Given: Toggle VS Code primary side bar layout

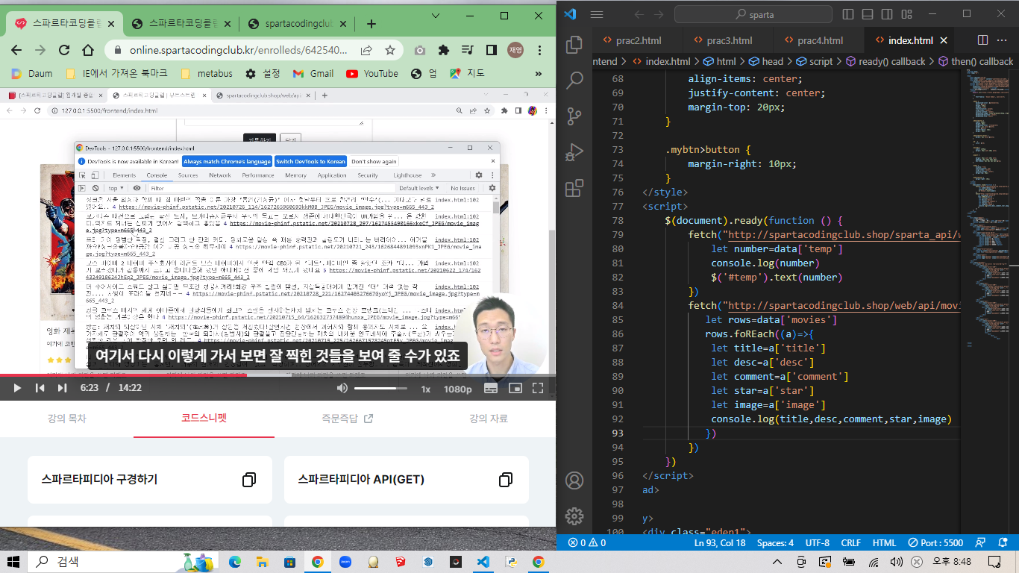Looking at the screenshot, I should (848, 14).
